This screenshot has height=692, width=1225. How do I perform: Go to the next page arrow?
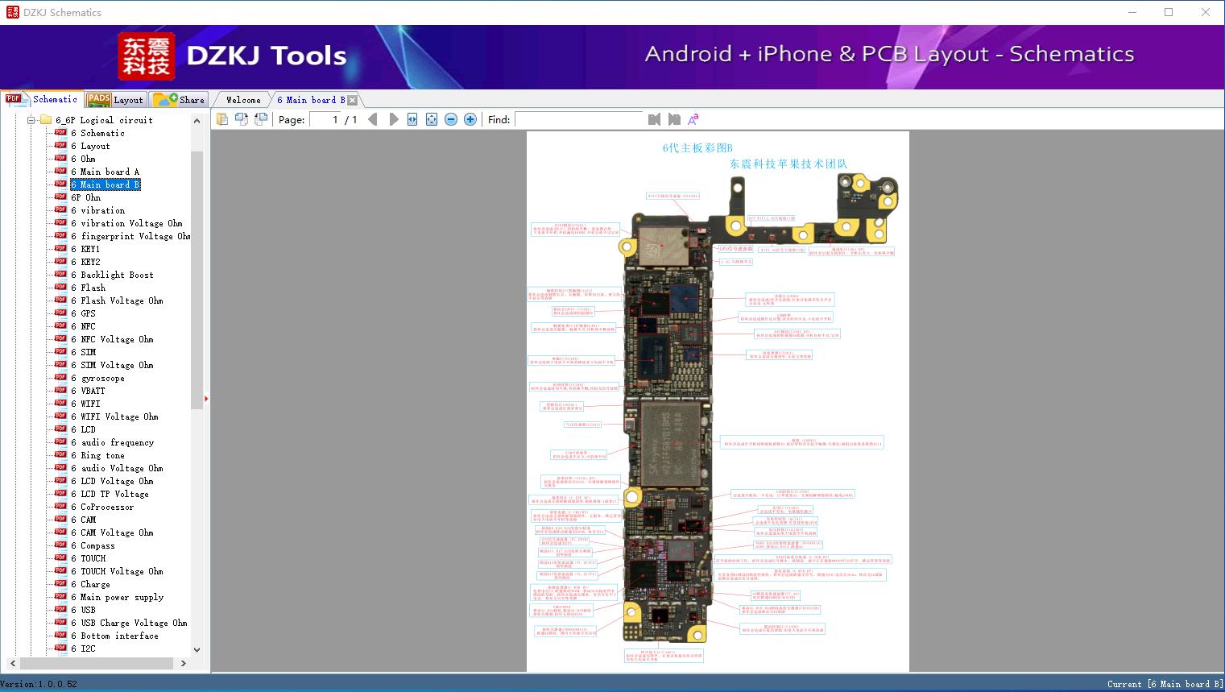393,119
